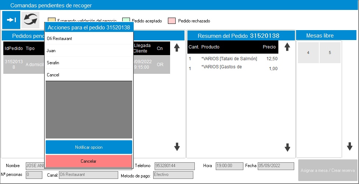The image size is (359, 184).
Task: Select free table 5
Action: click(x=330, y=53)
